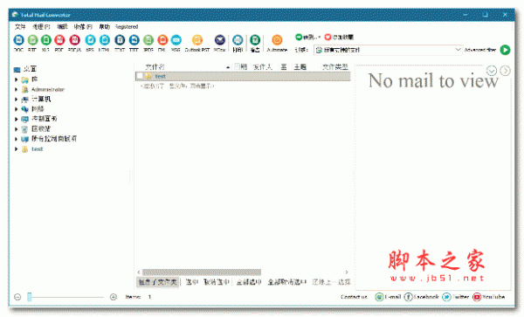This screenshot has height=317, width=524.
Task: Select the test folder row in list
Action: click(243, 76)
